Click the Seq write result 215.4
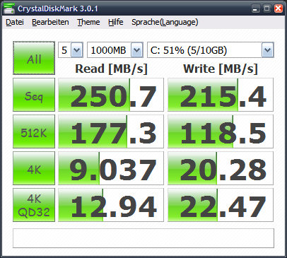Viewport: 287px width, 258px height. [x=221, y=95]
